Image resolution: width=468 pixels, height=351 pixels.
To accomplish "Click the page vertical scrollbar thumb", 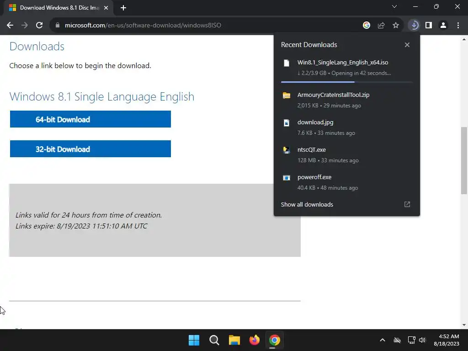I will pyautogui.click(x=464, y=160).
